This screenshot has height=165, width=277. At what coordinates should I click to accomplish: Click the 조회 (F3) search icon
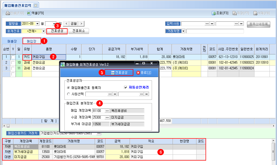214,13
